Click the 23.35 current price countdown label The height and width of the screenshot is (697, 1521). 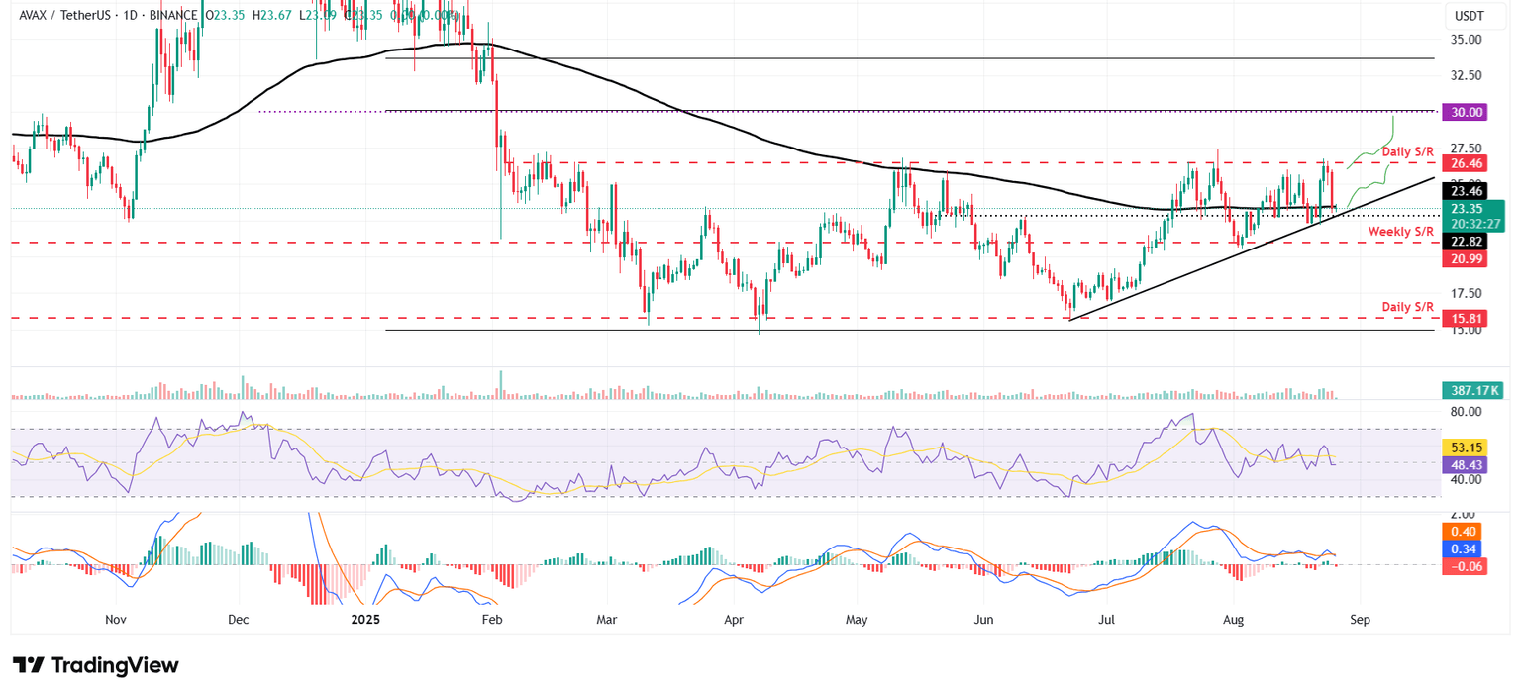[x=1475, y=214]
